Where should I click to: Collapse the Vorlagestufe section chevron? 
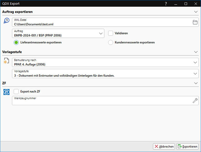coord(196,52)
